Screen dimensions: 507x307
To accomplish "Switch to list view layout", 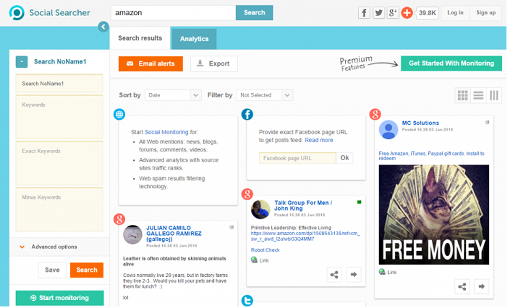I will [x=478, y=95].
